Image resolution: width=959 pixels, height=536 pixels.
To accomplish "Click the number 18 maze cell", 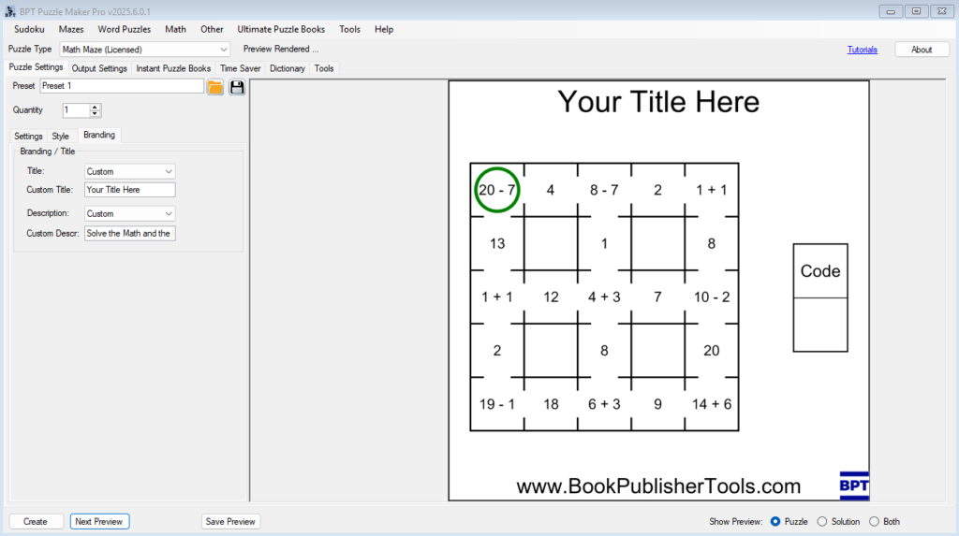I will click(551, 404).
